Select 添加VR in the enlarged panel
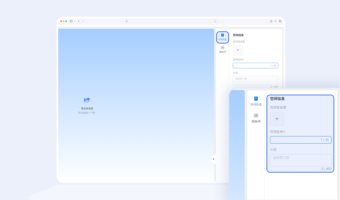Screen dimensions: 340x200 (x=256, y=118)
